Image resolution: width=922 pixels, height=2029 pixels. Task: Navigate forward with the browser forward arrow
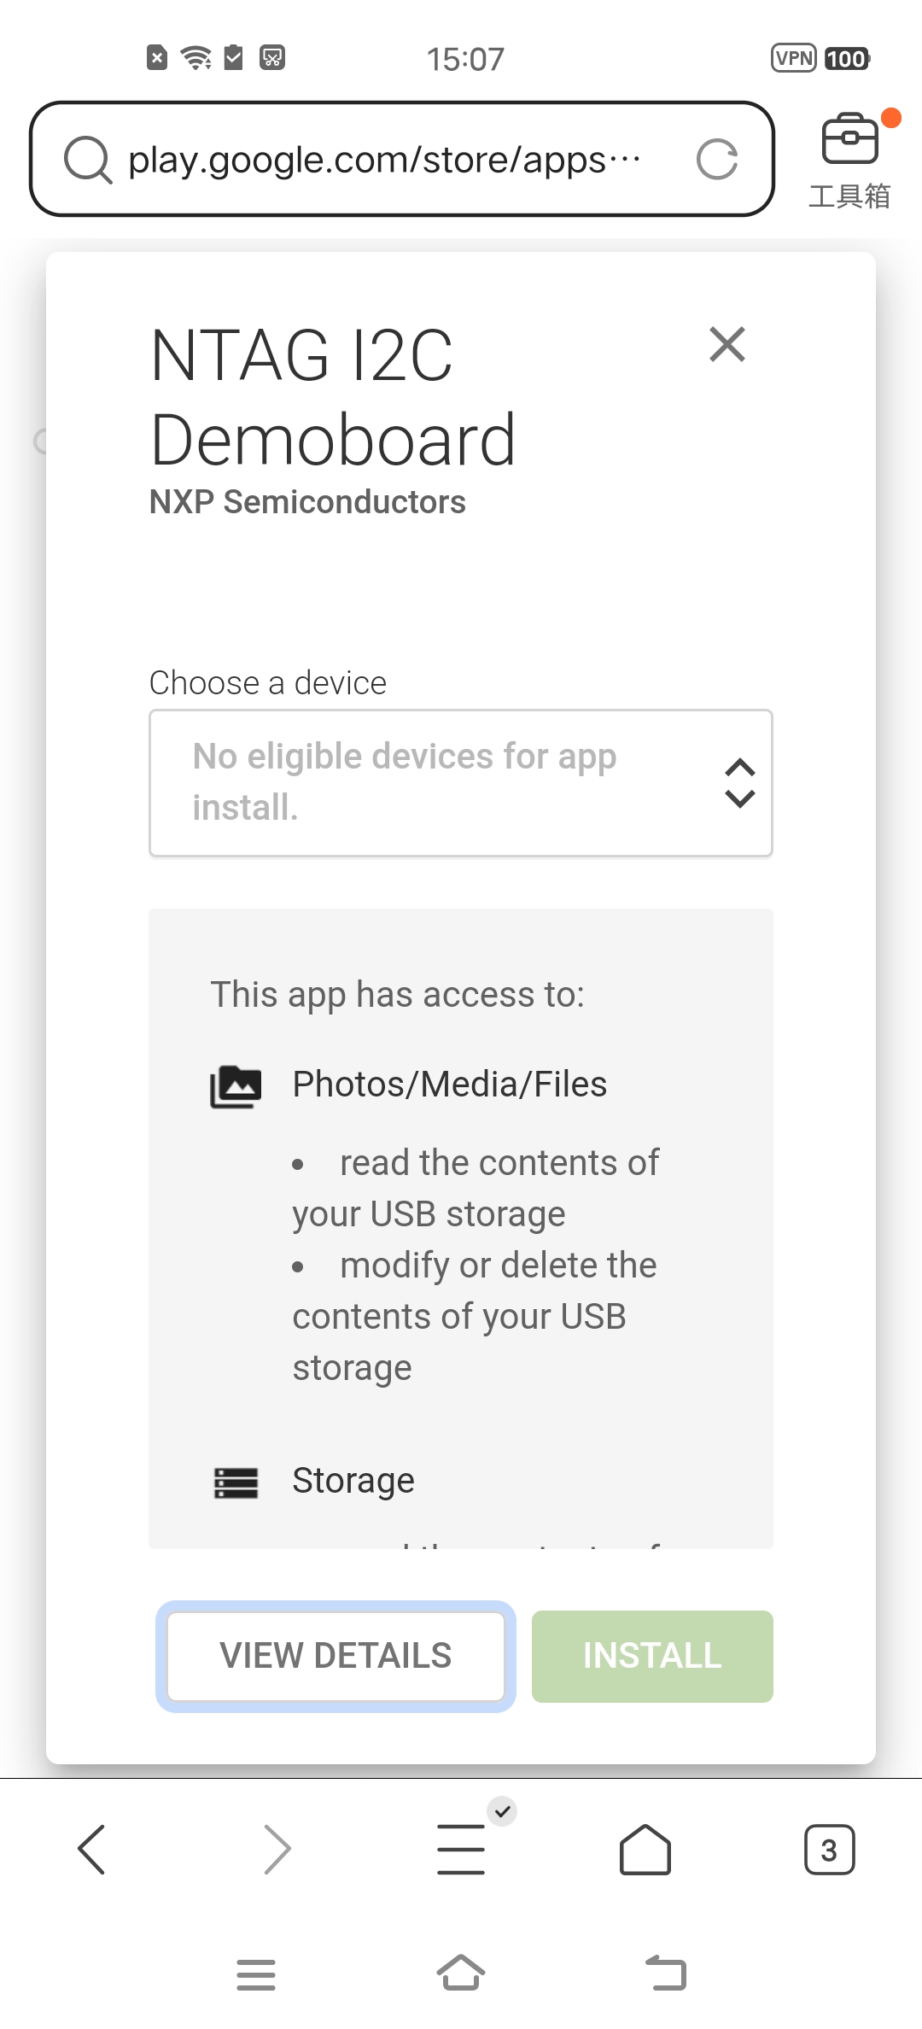[277, 1850]
